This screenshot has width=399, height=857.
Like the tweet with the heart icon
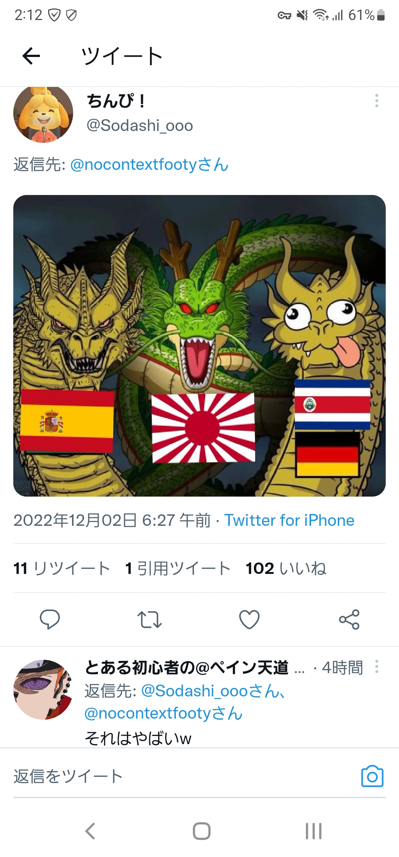point(249,619)
